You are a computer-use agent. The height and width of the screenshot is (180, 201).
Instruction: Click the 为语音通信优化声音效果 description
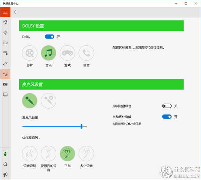(127, 124)
